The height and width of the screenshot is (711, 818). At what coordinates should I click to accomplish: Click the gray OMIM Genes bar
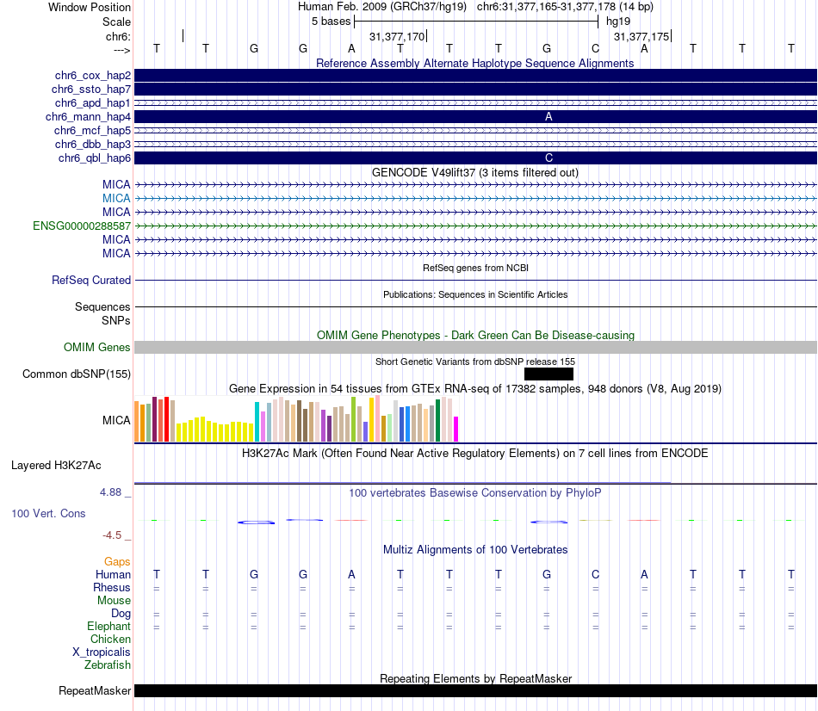475,348
